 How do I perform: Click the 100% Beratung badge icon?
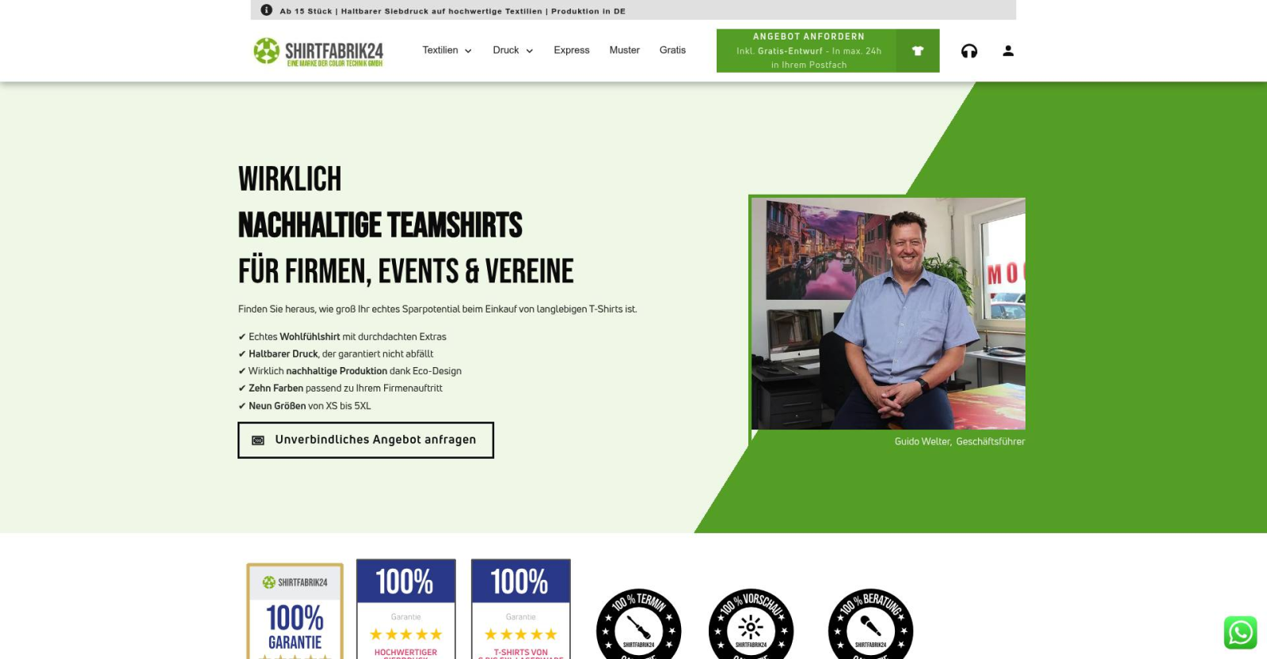[870, 625]
